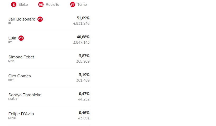Image resolution: width=216 pixels, height=126 pixels.
Task: Click the 2T badge beside Jair Bolsonaro
Action: point(40,19)
